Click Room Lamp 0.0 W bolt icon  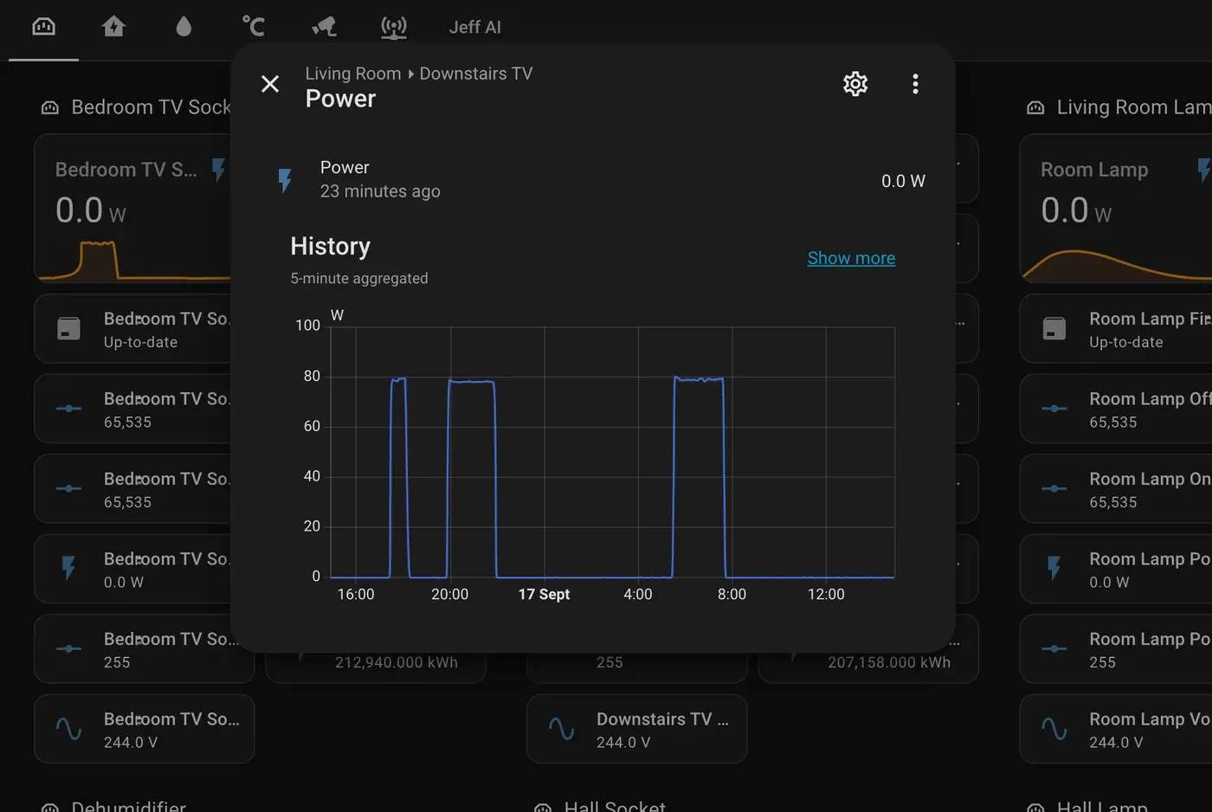pos(1054,569)
